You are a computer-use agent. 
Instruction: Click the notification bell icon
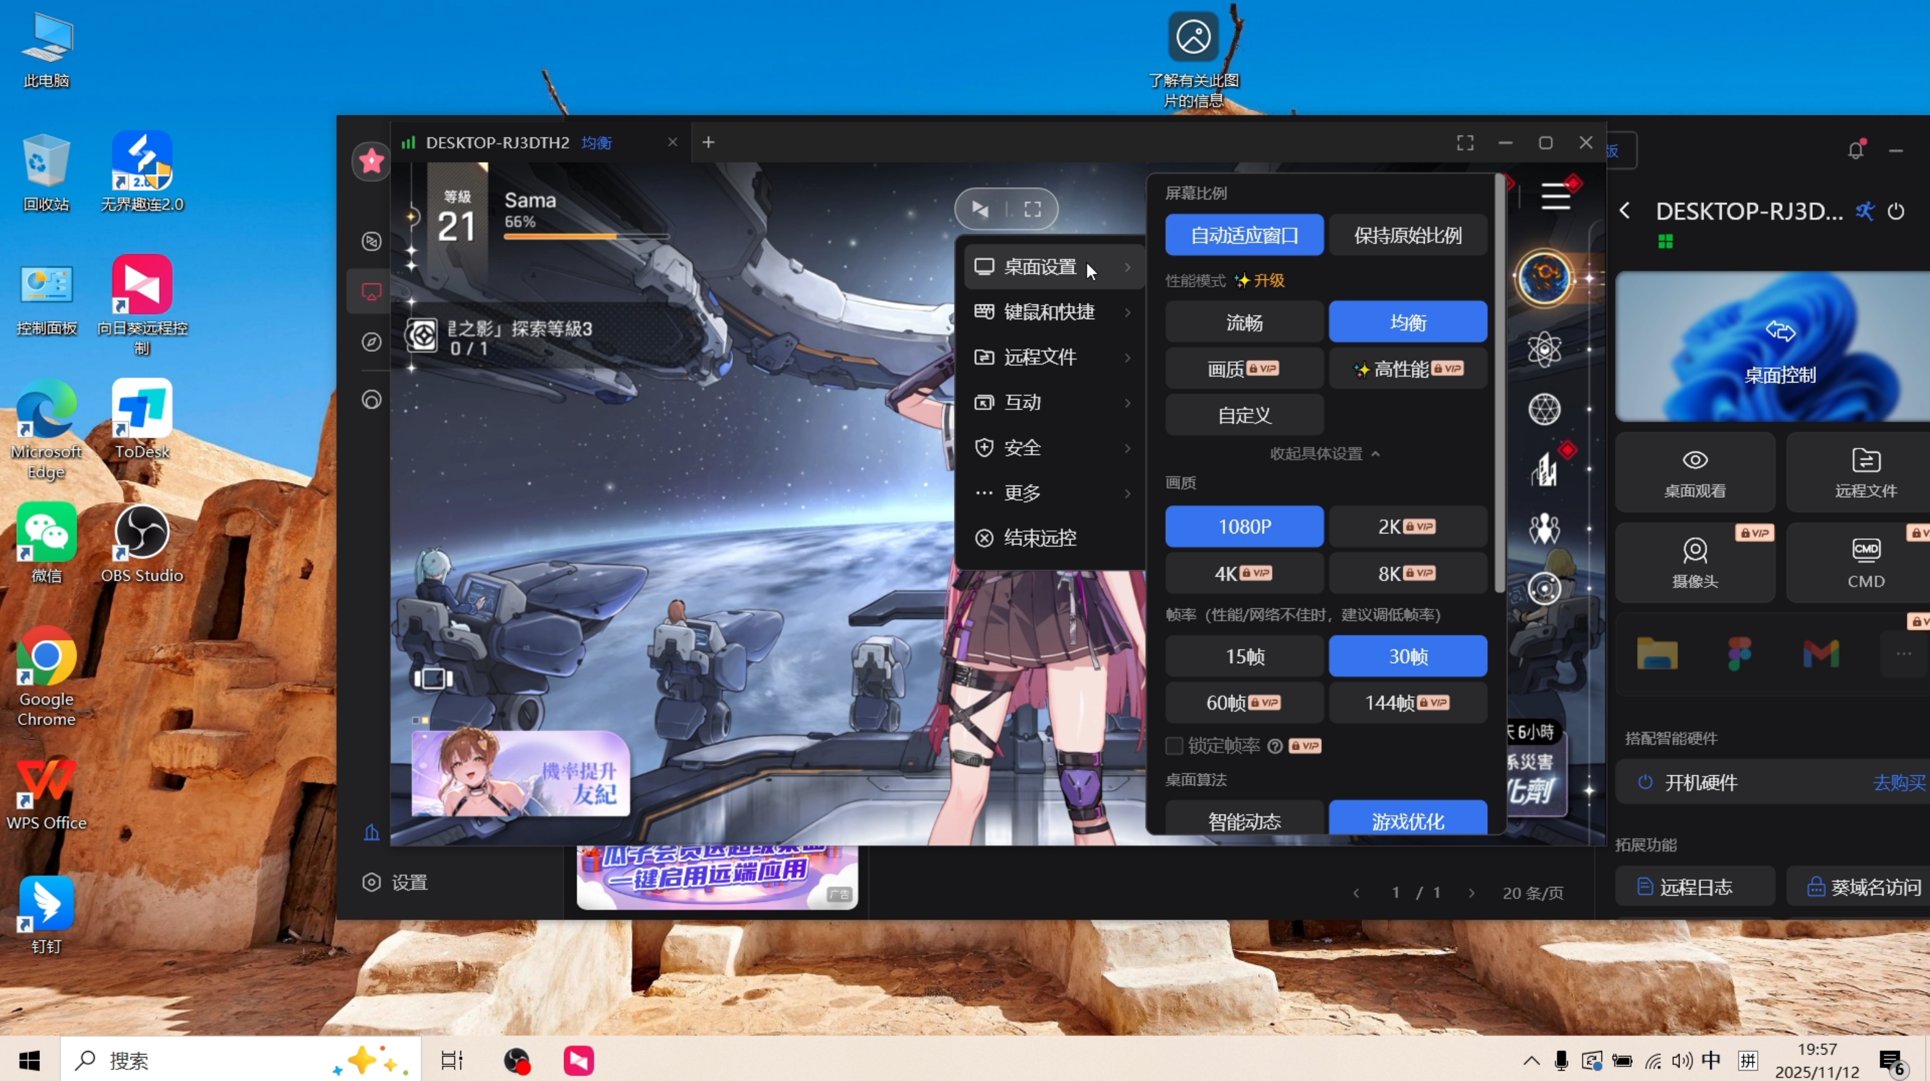tap(1855, 150)
